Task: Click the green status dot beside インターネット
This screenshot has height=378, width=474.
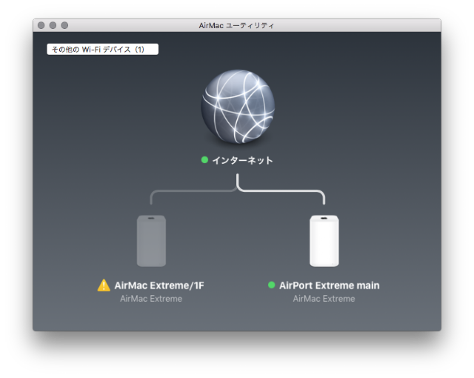Action: pos(204,159)
